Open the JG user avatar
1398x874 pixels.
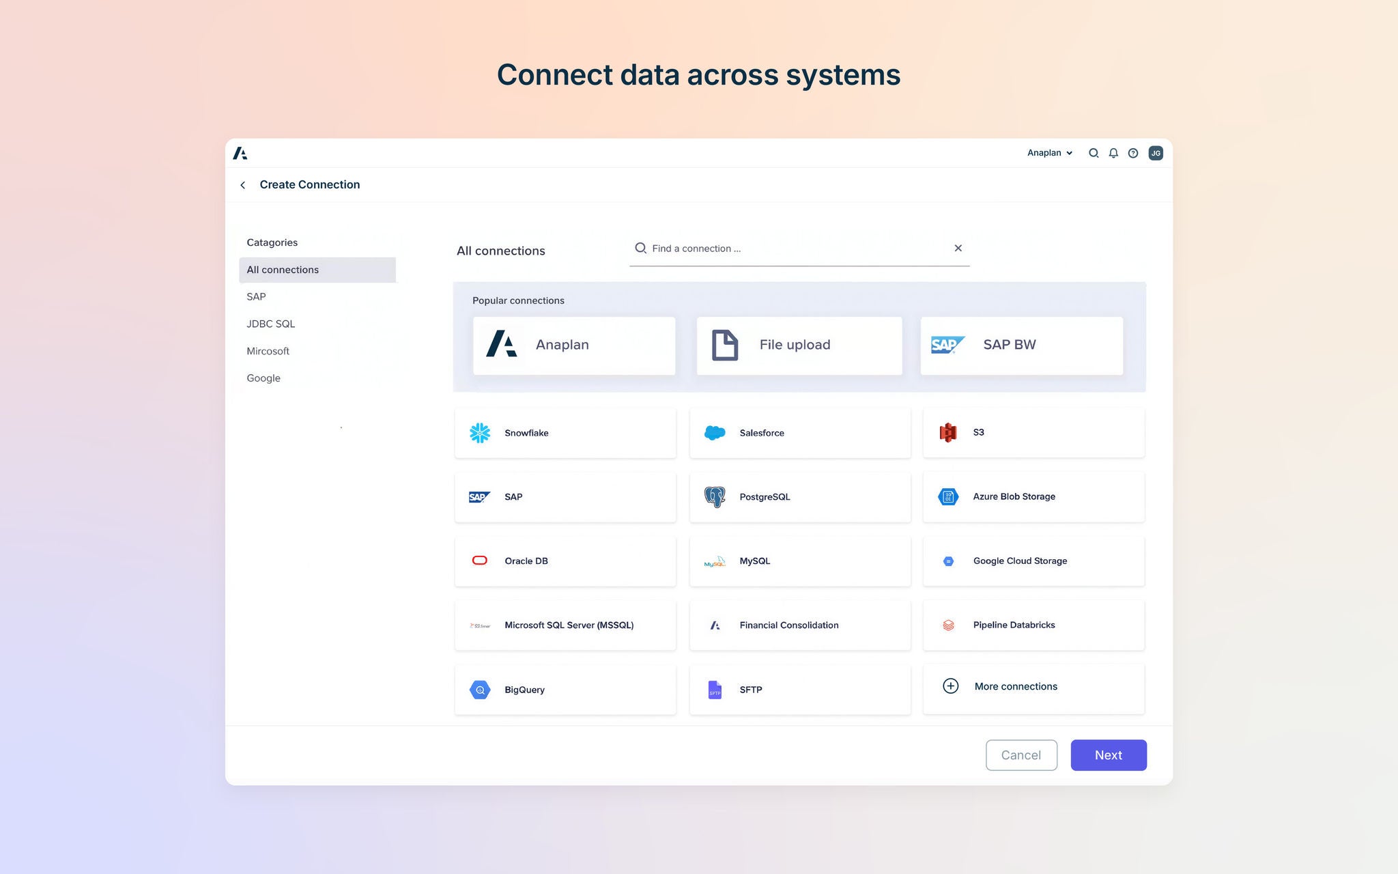tap(1156, 153)
